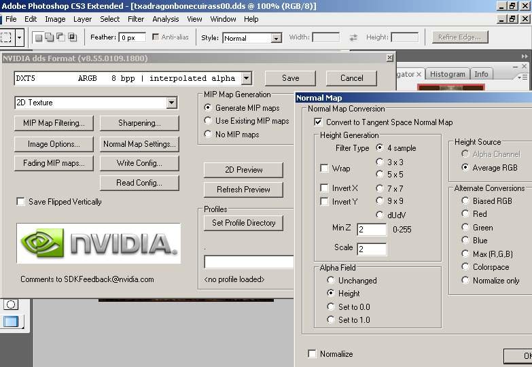Open the Select menu

109,19
